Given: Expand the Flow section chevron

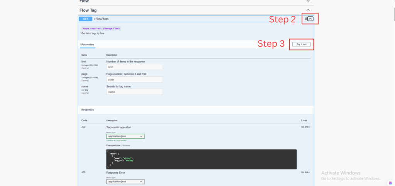Looking at the screenshot, I should (308, 1).
